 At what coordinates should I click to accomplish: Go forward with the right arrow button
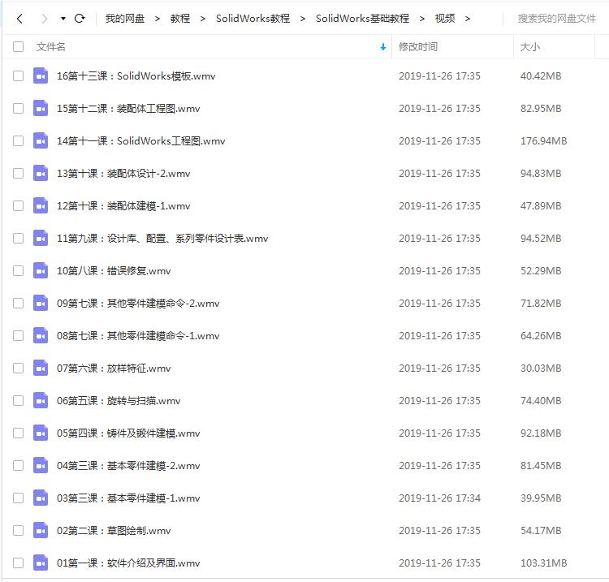(45, 18)
